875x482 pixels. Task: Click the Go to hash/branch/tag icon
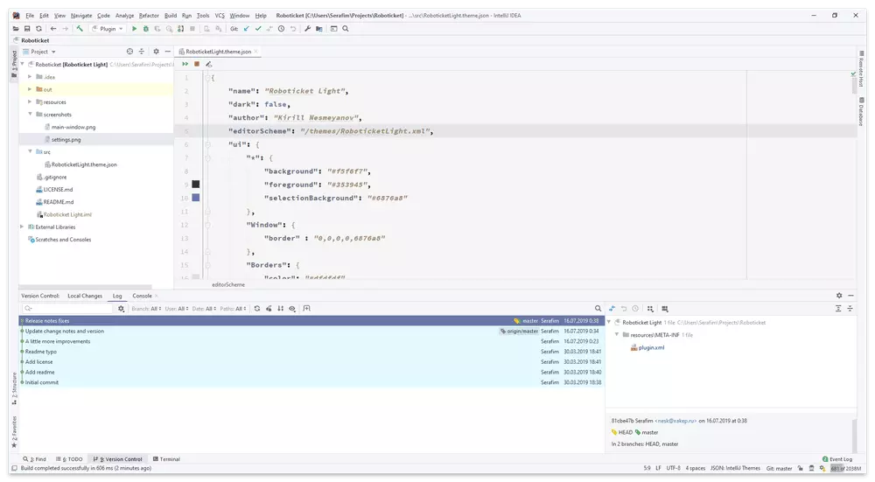coord(306,309)
